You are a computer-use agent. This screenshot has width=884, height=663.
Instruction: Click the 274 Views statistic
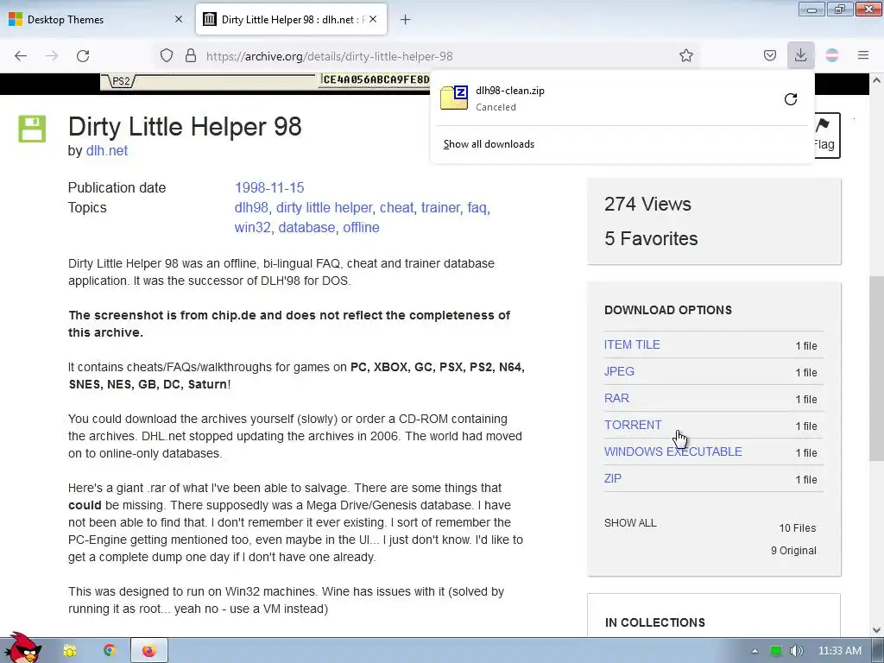pos(647,204)
